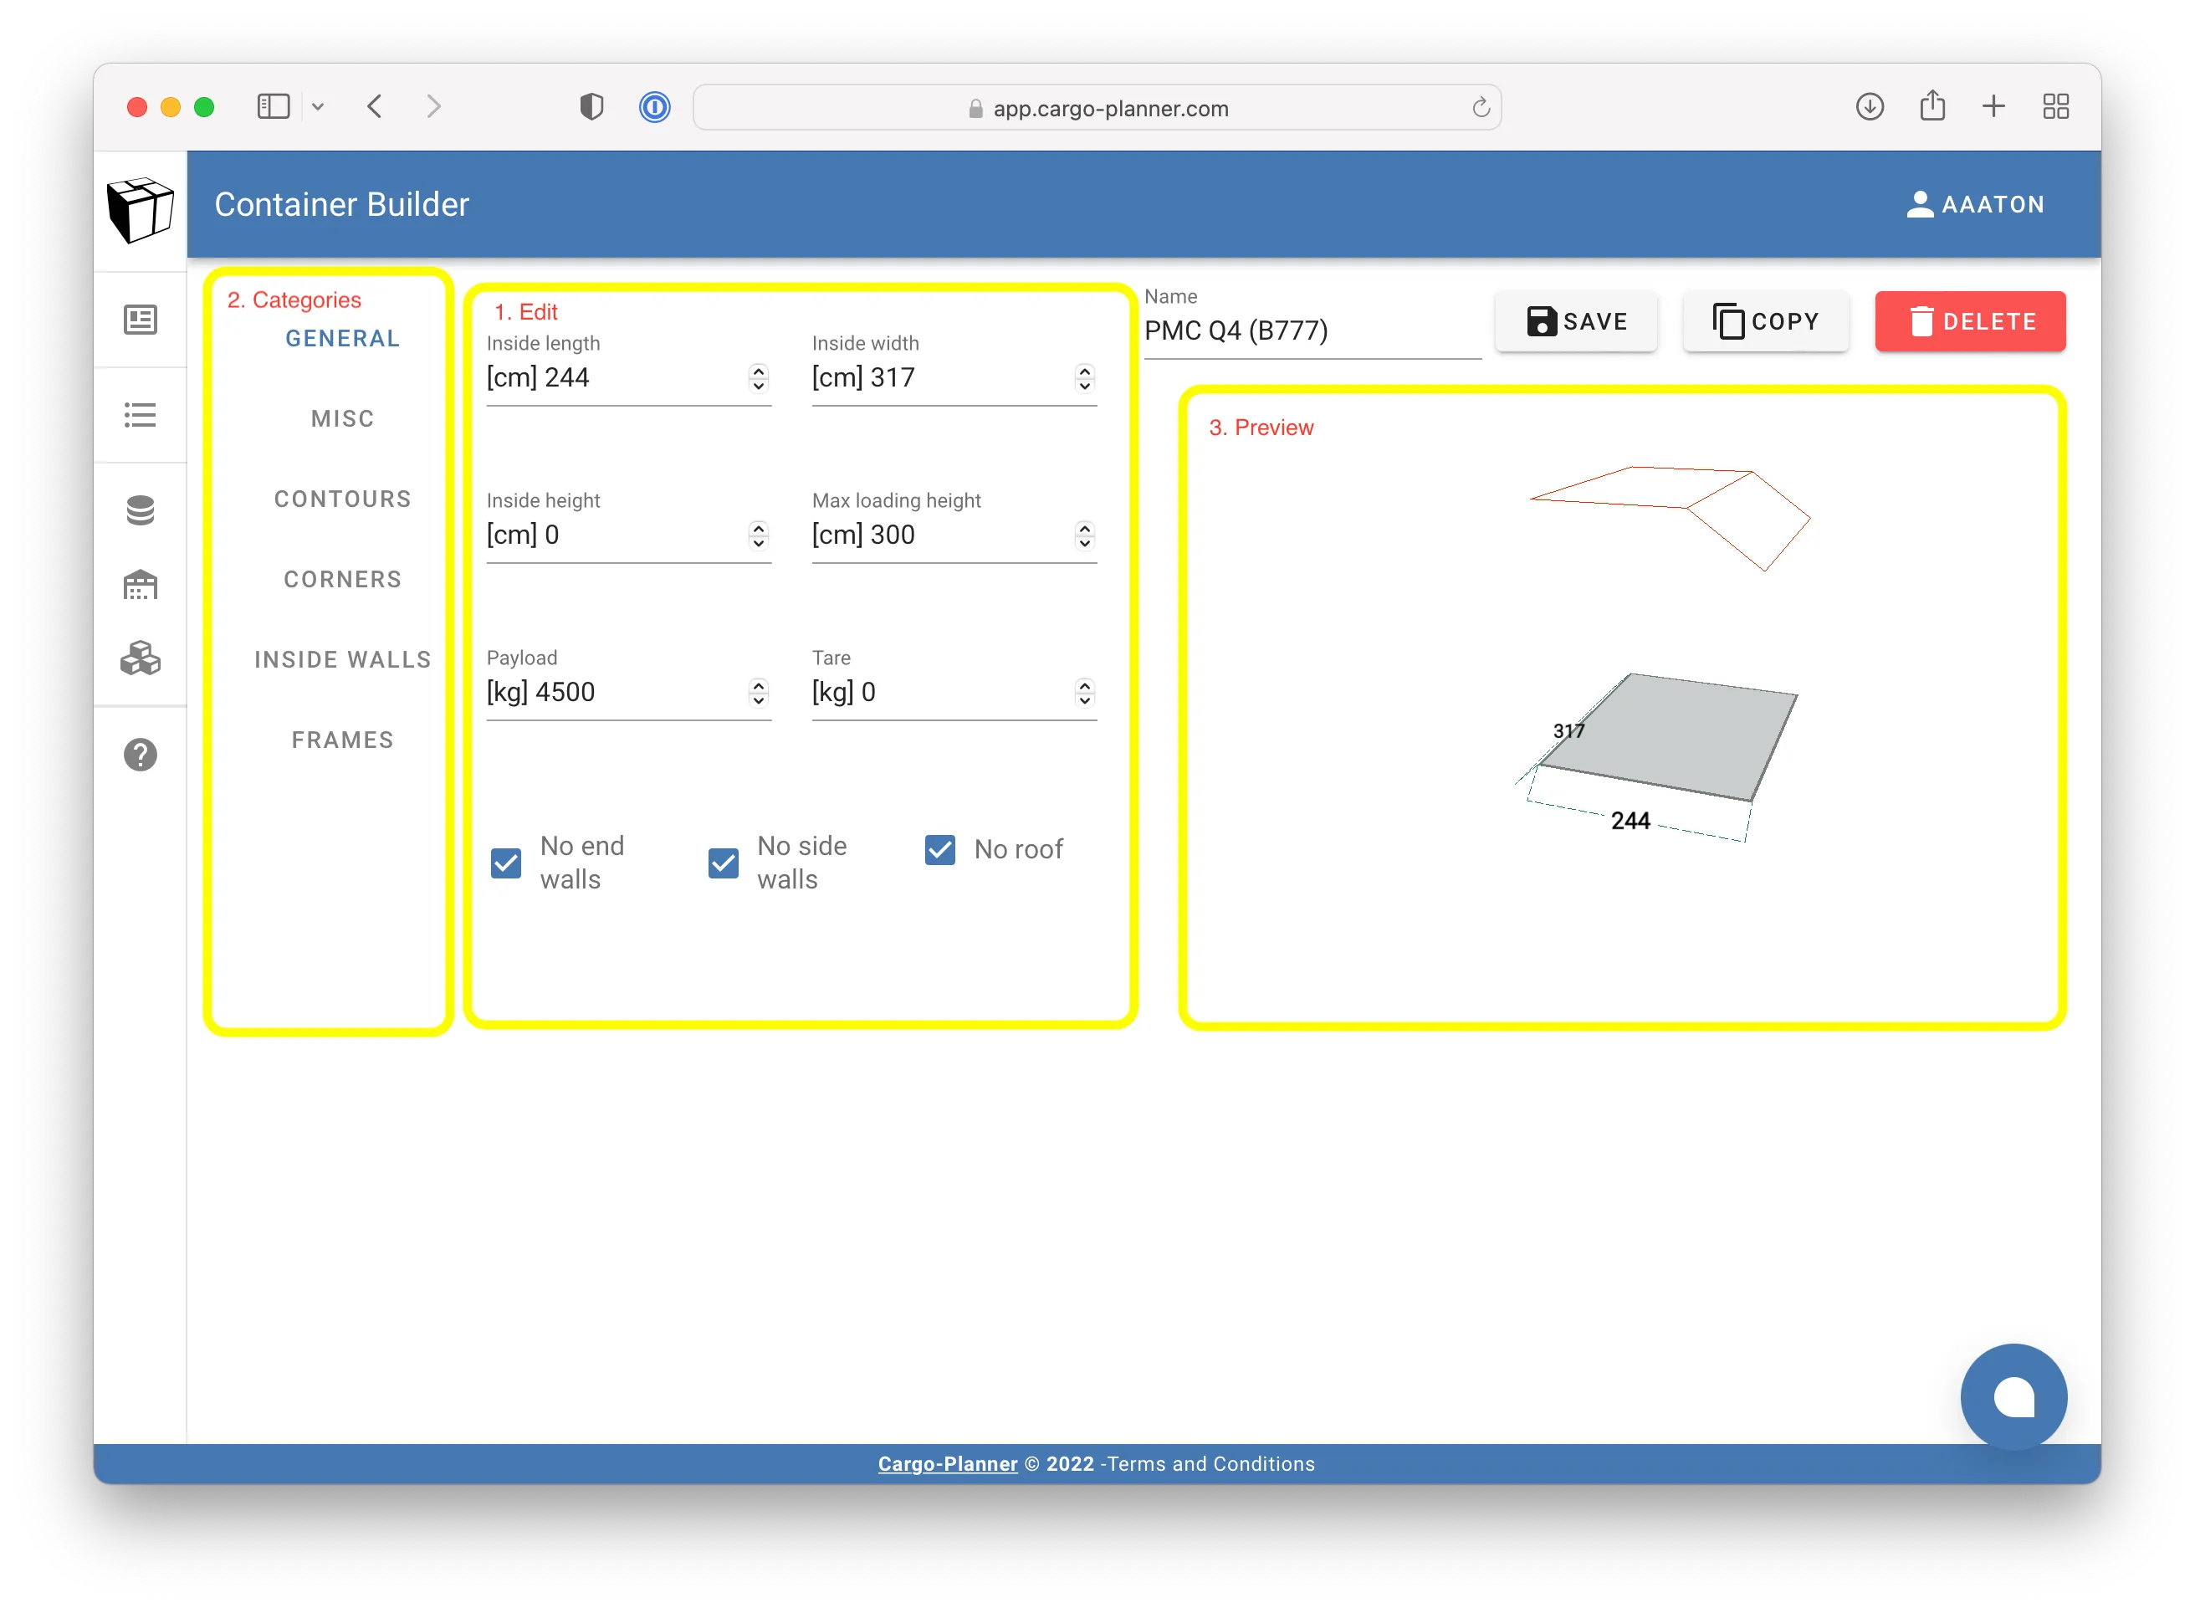Select the CONTOURS category tab
2195x1608 pixels.
point(340,498)
